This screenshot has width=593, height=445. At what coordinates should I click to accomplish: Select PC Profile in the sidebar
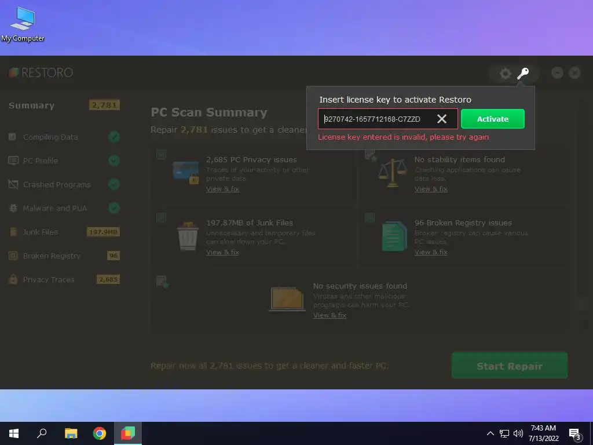[41, 161]
